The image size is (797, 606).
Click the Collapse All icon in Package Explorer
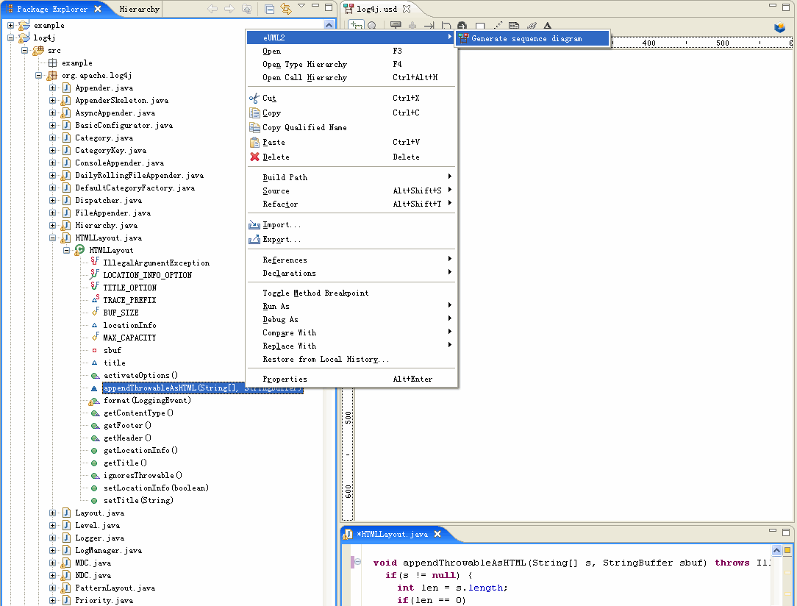(x=270, y=10)
